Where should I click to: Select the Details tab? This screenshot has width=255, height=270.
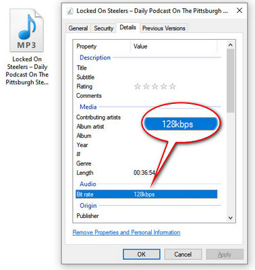(128, 28)
